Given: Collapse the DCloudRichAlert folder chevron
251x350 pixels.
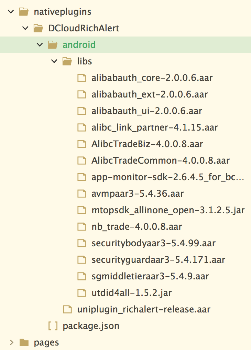Looking at the screenshot, I should pyautogui.click(x=25, y=28).
